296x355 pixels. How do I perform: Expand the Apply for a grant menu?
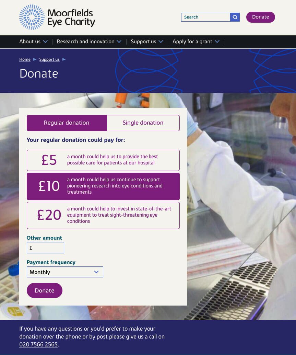196,42
